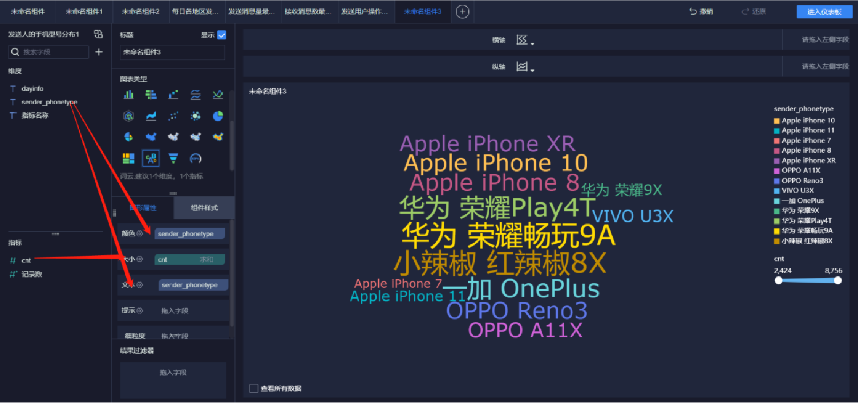Open the horizontal axis type dropdown
The height and width of the screenshot is (403, 858).
point(525,40)
